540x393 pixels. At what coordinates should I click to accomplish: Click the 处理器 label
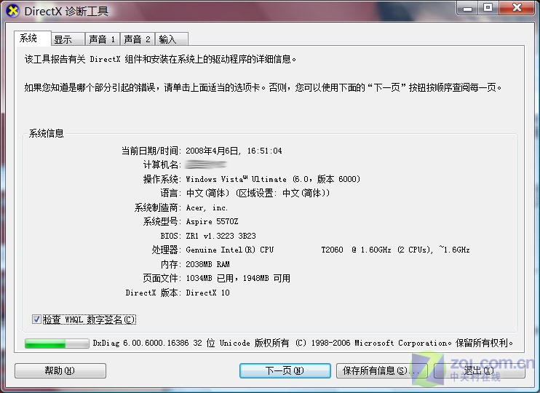(166, 250)
